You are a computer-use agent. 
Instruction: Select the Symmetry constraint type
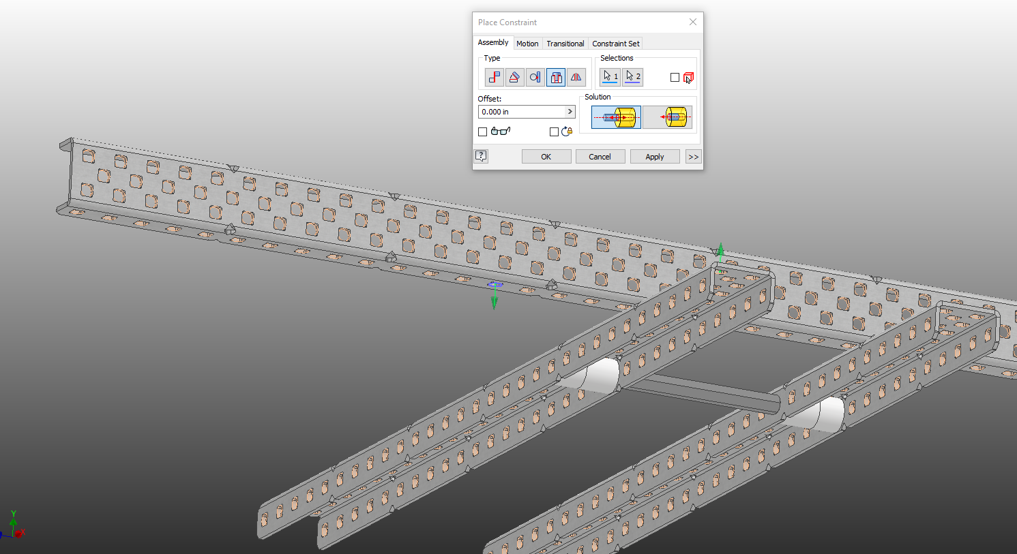click(x=576, y=77)
